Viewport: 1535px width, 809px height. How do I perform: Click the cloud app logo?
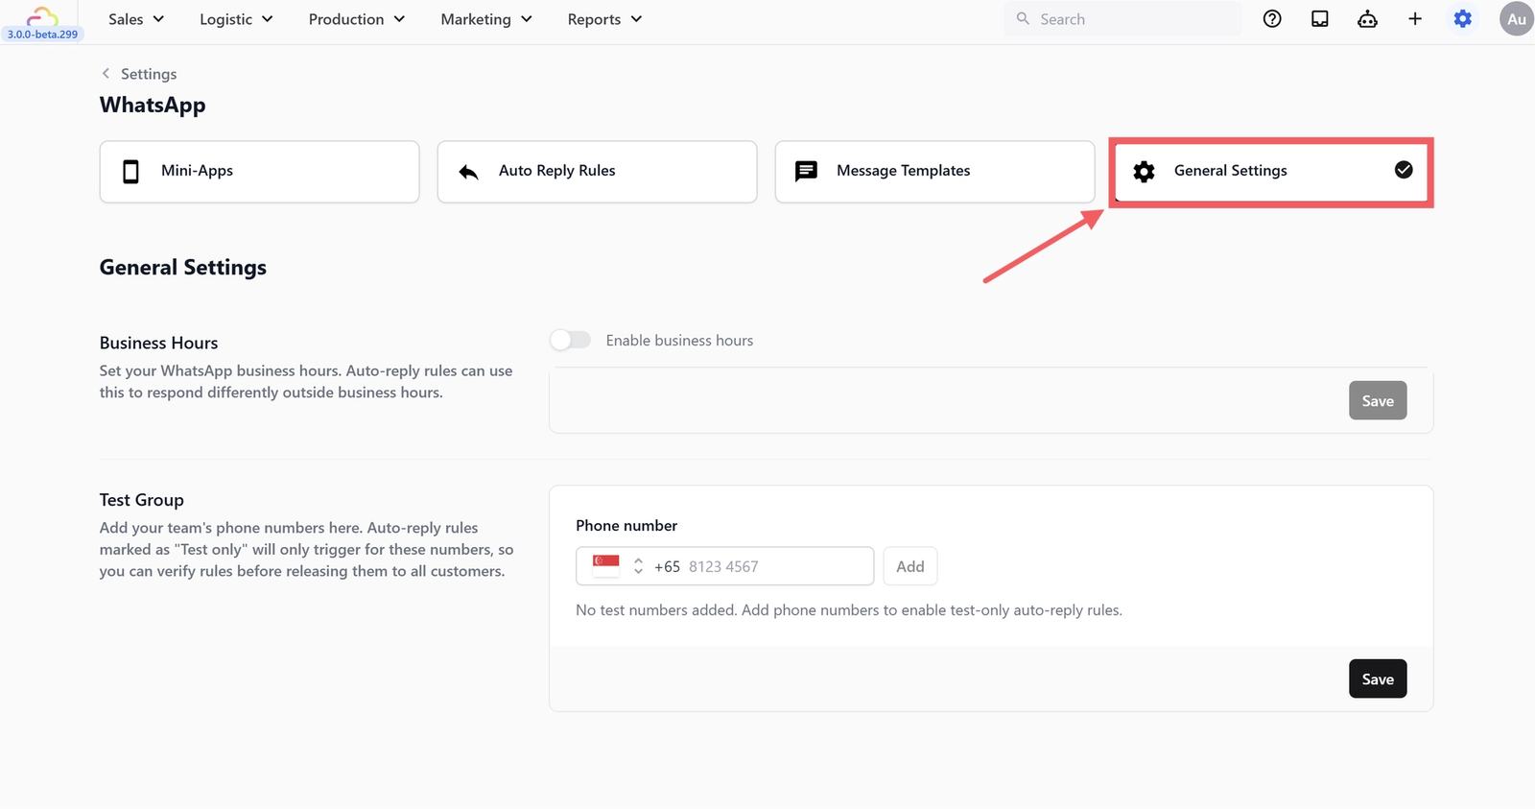[42, 15]
